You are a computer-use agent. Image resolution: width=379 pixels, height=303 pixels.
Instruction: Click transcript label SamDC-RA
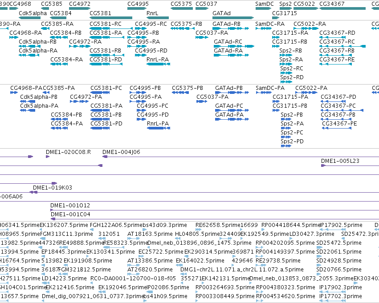click(270, 24)
